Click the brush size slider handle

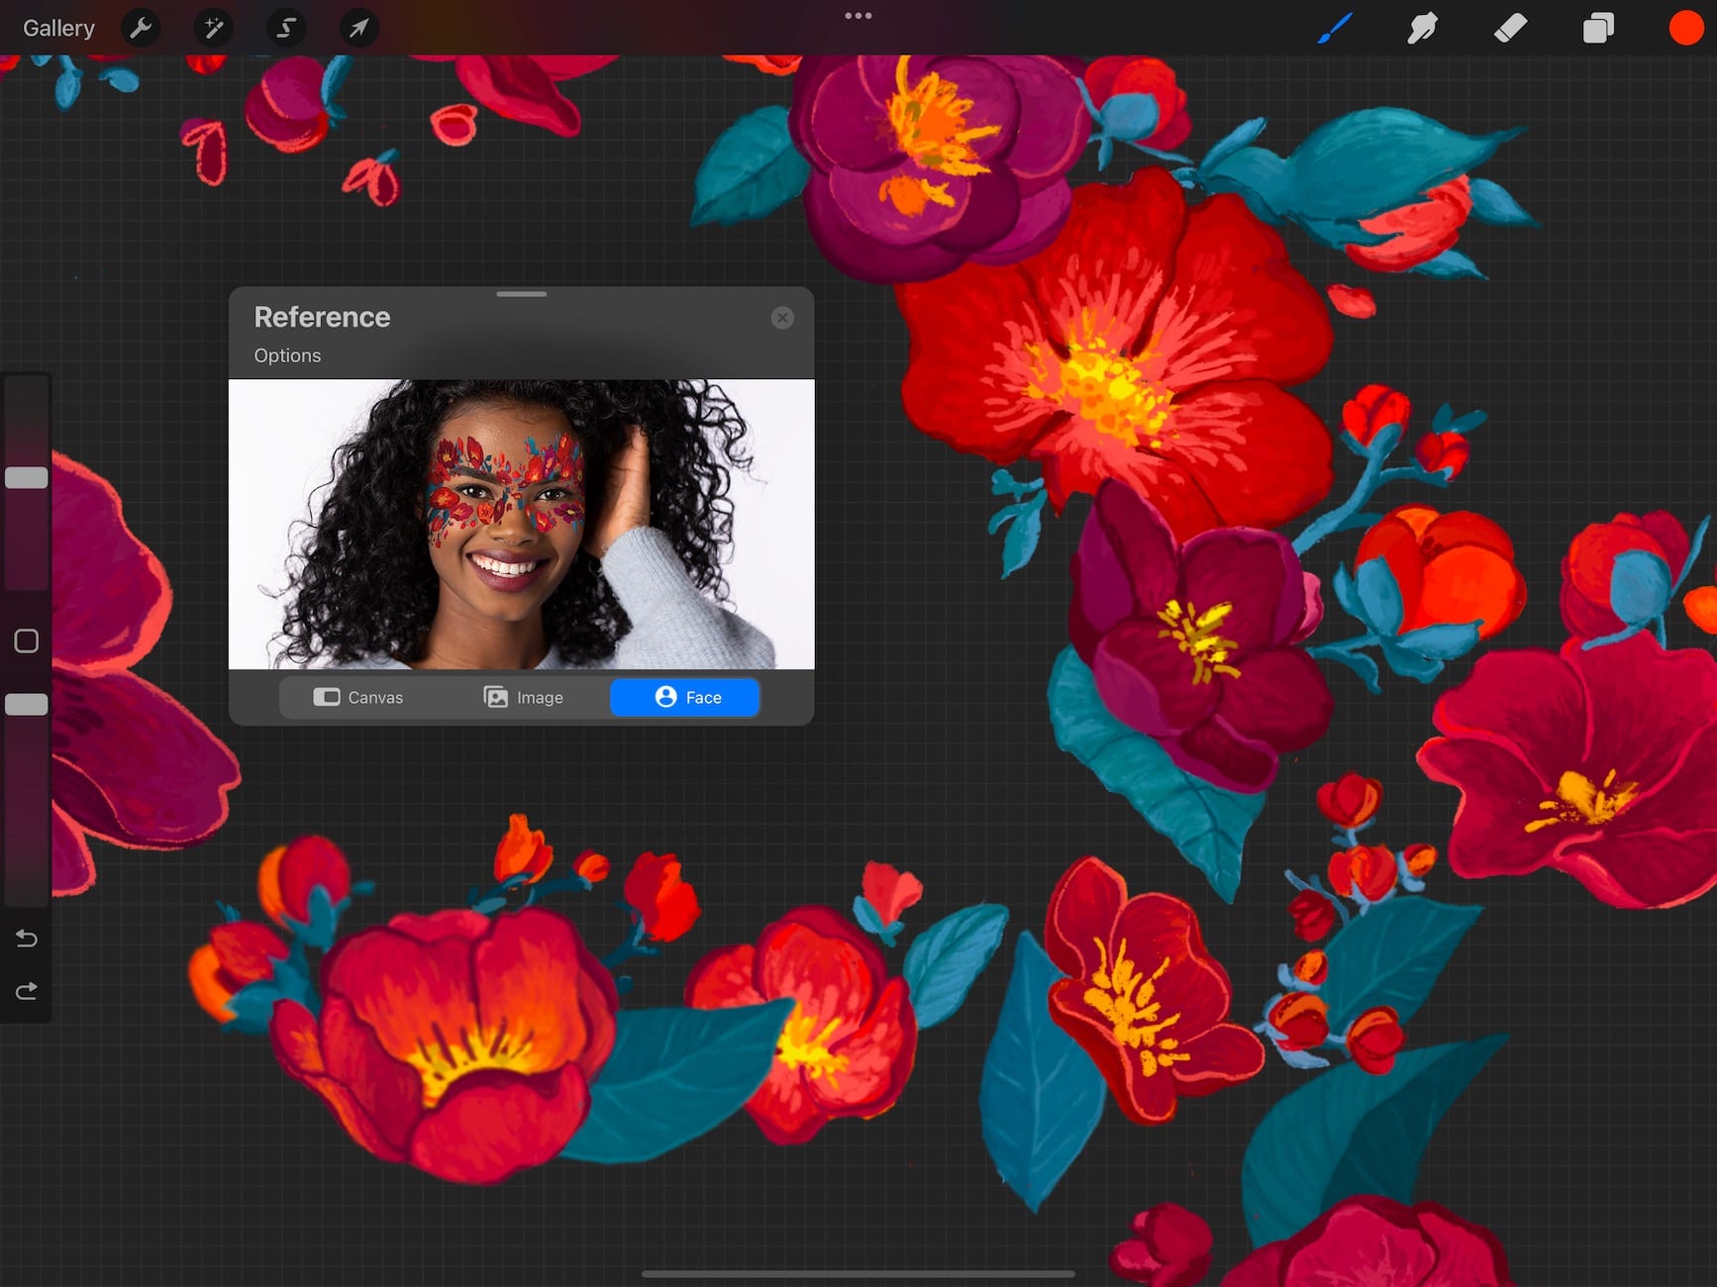tap(27, 478)
